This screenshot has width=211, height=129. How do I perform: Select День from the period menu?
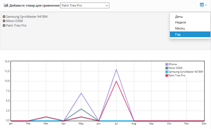tap(179, 17)
